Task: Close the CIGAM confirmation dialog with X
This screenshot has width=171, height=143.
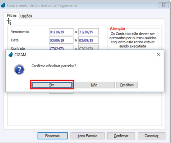Action: pyautogui.click(x=159, y=55)
